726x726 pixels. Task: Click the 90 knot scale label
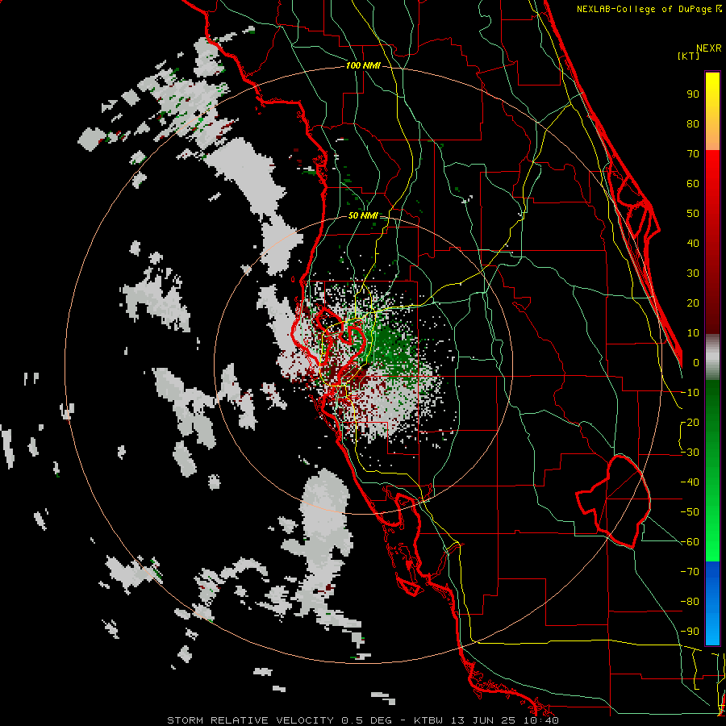(x=693, y=94)
